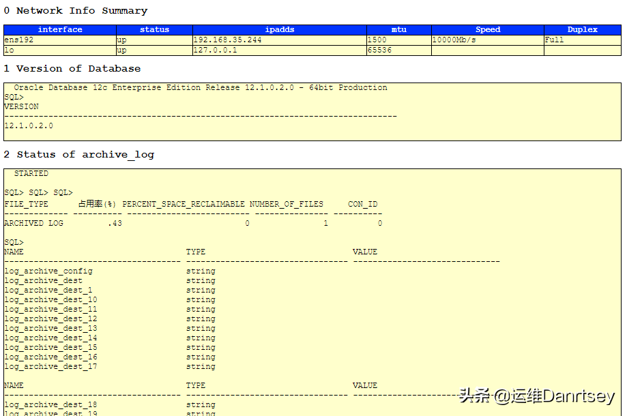Click the PERCENT_SPACE_RECLAIMABLE column label
The width and height of the screenshot is (627, 416).
click(x=183, y=204)
